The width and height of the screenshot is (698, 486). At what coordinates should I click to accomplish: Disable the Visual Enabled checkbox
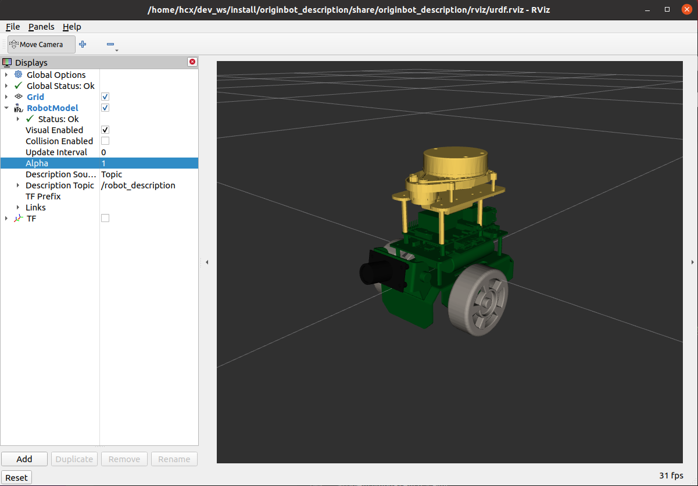pos(105,130)
